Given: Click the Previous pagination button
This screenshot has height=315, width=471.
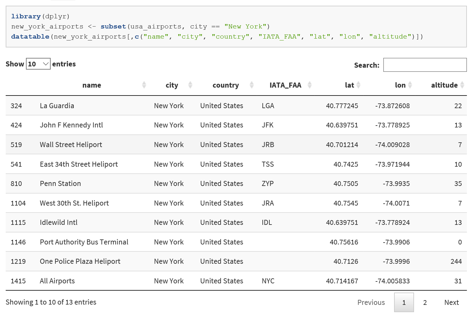Looking at the screenshot, I should point(371,303).
